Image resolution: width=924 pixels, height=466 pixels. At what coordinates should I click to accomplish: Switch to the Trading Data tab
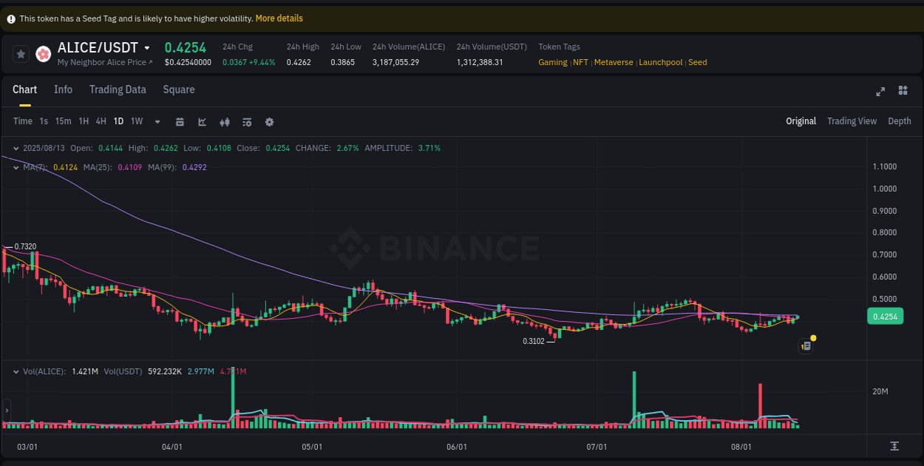pos(118,90)
